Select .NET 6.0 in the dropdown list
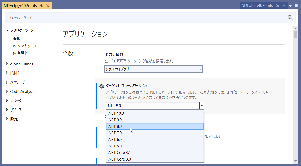Viewport: 301px width, 166px height. [x=115, y=140]
